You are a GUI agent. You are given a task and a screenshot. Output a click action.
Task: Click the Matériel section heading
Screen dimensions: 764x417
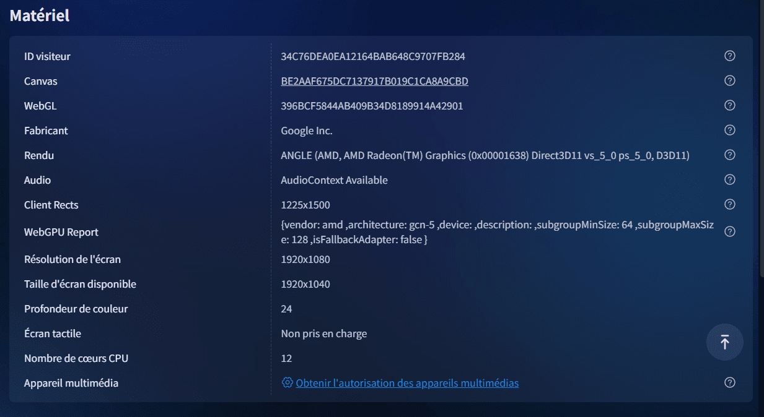coord(40,15)
